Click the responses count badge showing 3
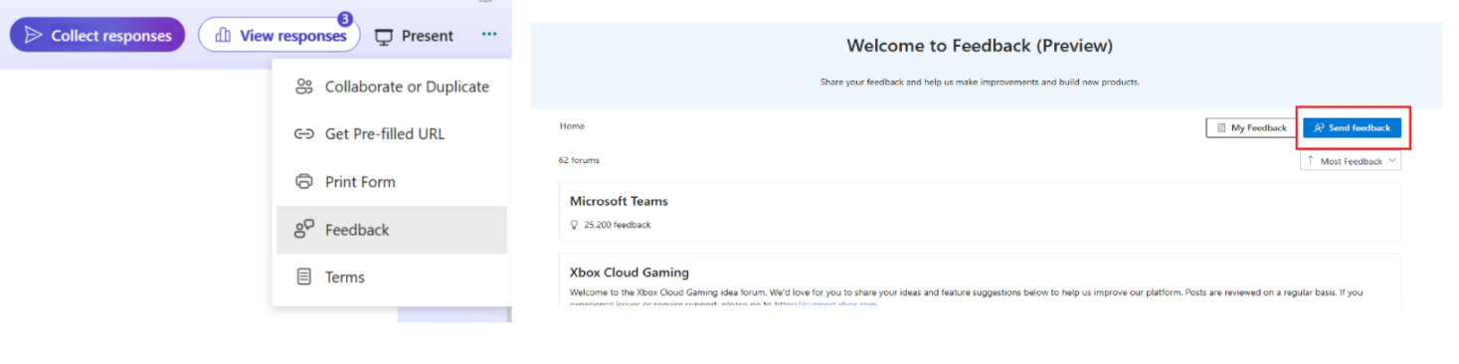 [345, 19]
